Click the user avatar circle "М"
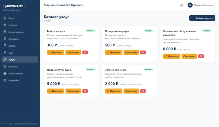This screenshot has width=219, height=127. point(190,5)
